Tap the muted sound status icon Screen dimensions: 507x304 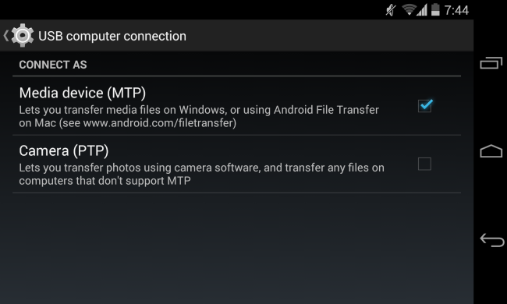[391, 9]
